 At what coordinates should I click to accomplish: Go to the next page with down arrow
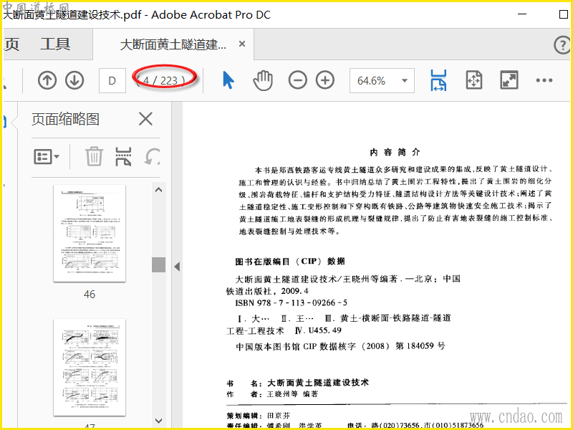74,80
